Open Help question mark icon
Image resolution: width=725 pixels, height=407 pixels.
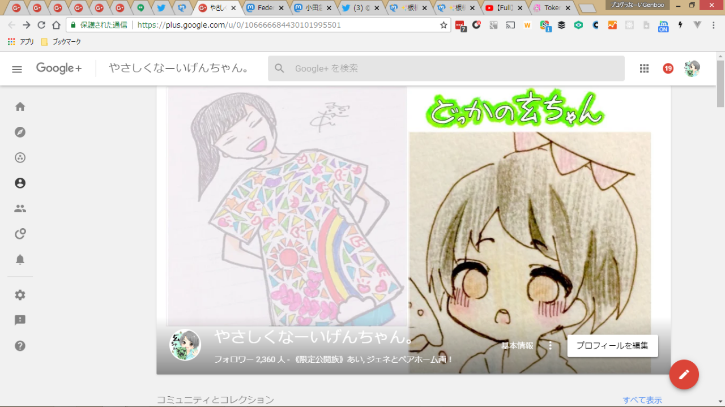click(x=20, y=346)
